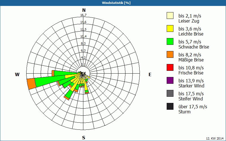Click the 'bis 3,6 m/s' legend text

coord(190,29)
